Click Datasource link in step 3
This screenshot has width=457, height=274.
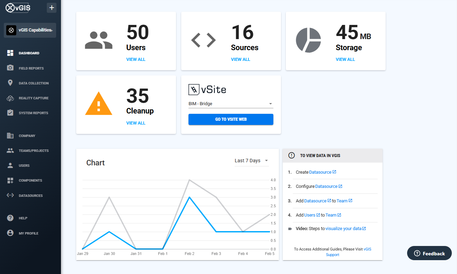317,201
